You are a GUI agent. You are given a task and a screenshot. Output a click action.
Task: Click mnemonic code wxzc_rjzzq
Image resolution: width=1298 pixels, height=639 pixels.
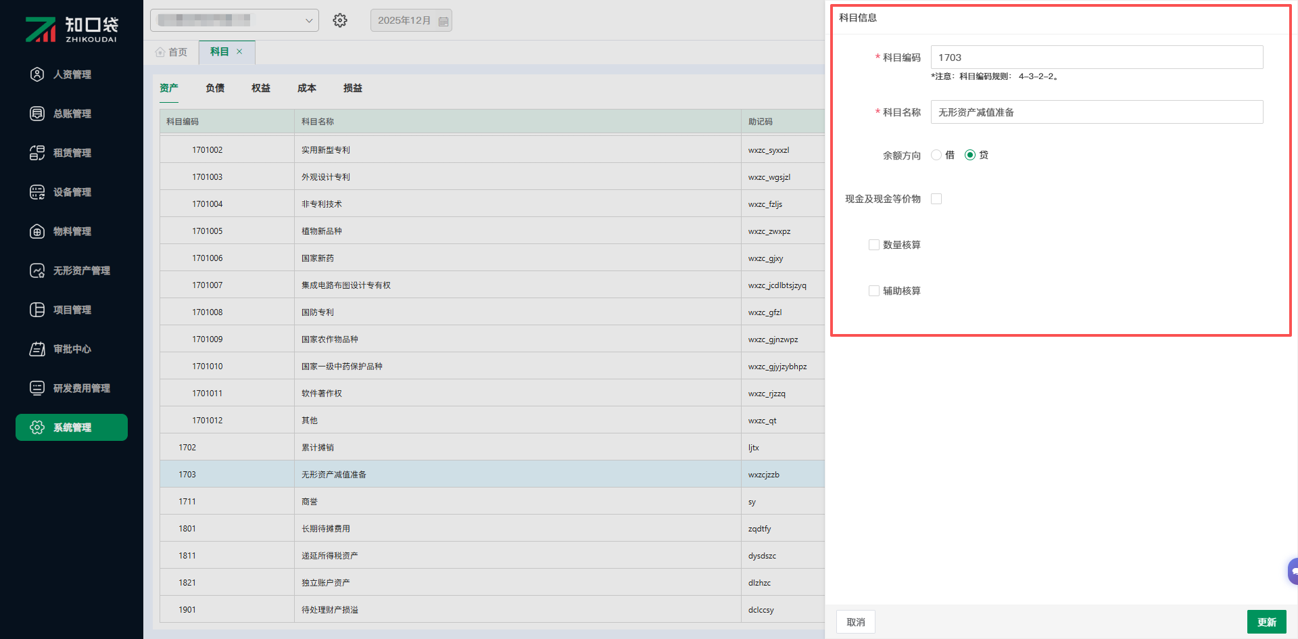(x=767, y=394)
